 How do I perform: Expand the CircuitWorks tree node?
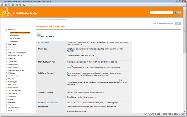tap(6, 62)
